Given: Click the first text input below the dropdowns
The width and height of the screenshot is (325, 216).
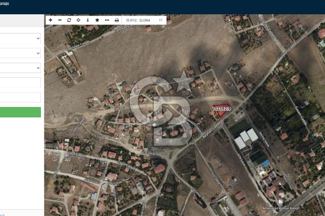Looking at the screenshot, I should click(x=20, y=83).
